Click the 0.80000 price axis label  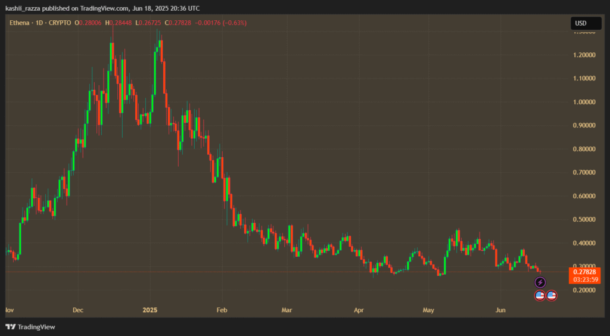585,149
